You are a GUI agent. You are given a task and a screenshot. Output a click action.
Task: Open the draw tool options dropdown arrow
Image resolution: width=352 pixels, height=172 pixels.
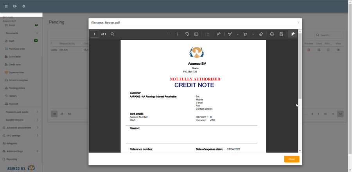[x=237, y=34]
